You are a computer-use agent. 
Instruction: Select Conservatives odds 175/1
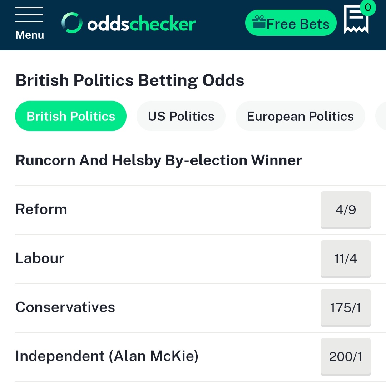click(x=346, y=308)
